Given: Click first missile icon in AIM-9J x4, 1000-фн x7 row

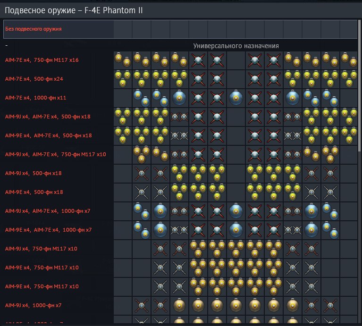Looking at the screenshot, I should (142, 306).
